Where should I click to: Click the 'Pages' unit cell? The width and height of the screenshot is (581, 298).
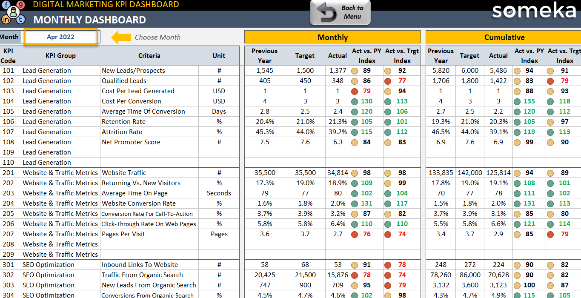219,234
